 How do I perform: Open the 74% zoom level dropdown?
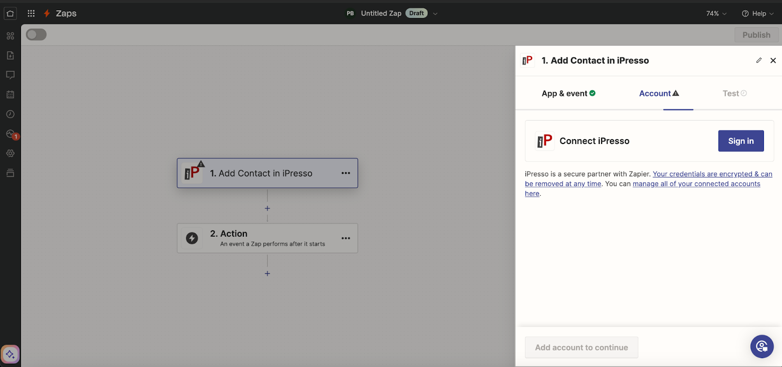point(717,14)
